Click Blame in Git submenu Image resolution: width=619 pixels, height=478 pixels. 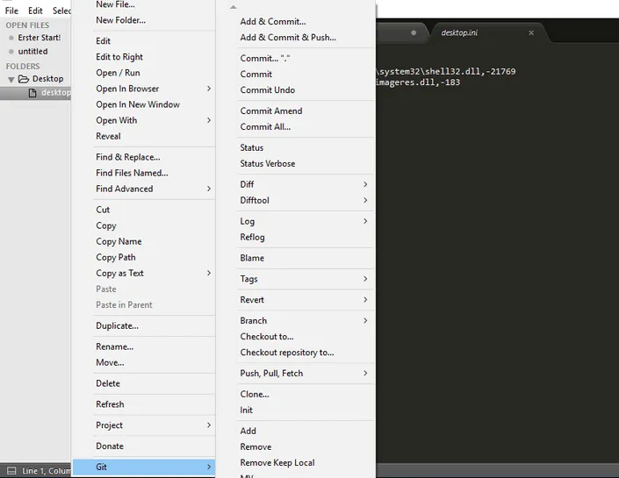252,258
